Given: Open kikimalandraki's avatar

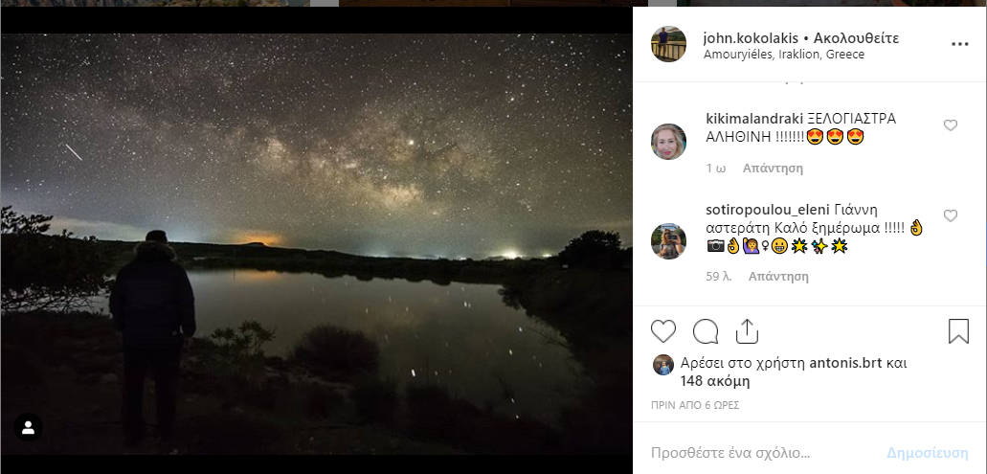Looking at the screenshot, I should point(668,141).
